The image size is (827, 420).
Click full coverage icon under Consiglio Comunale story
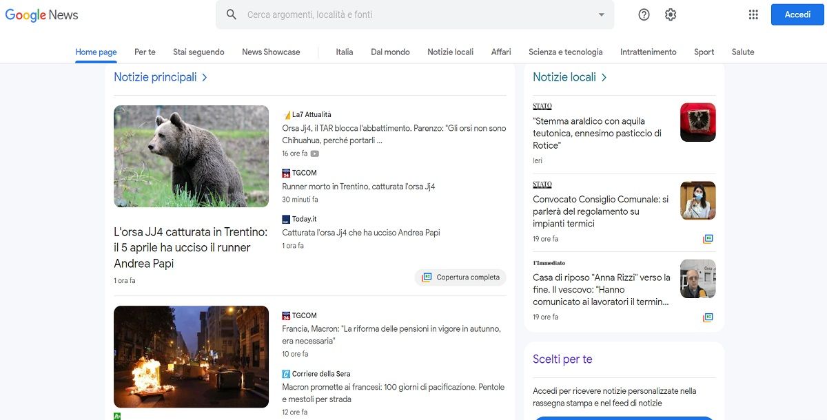(x=708, y=239)
